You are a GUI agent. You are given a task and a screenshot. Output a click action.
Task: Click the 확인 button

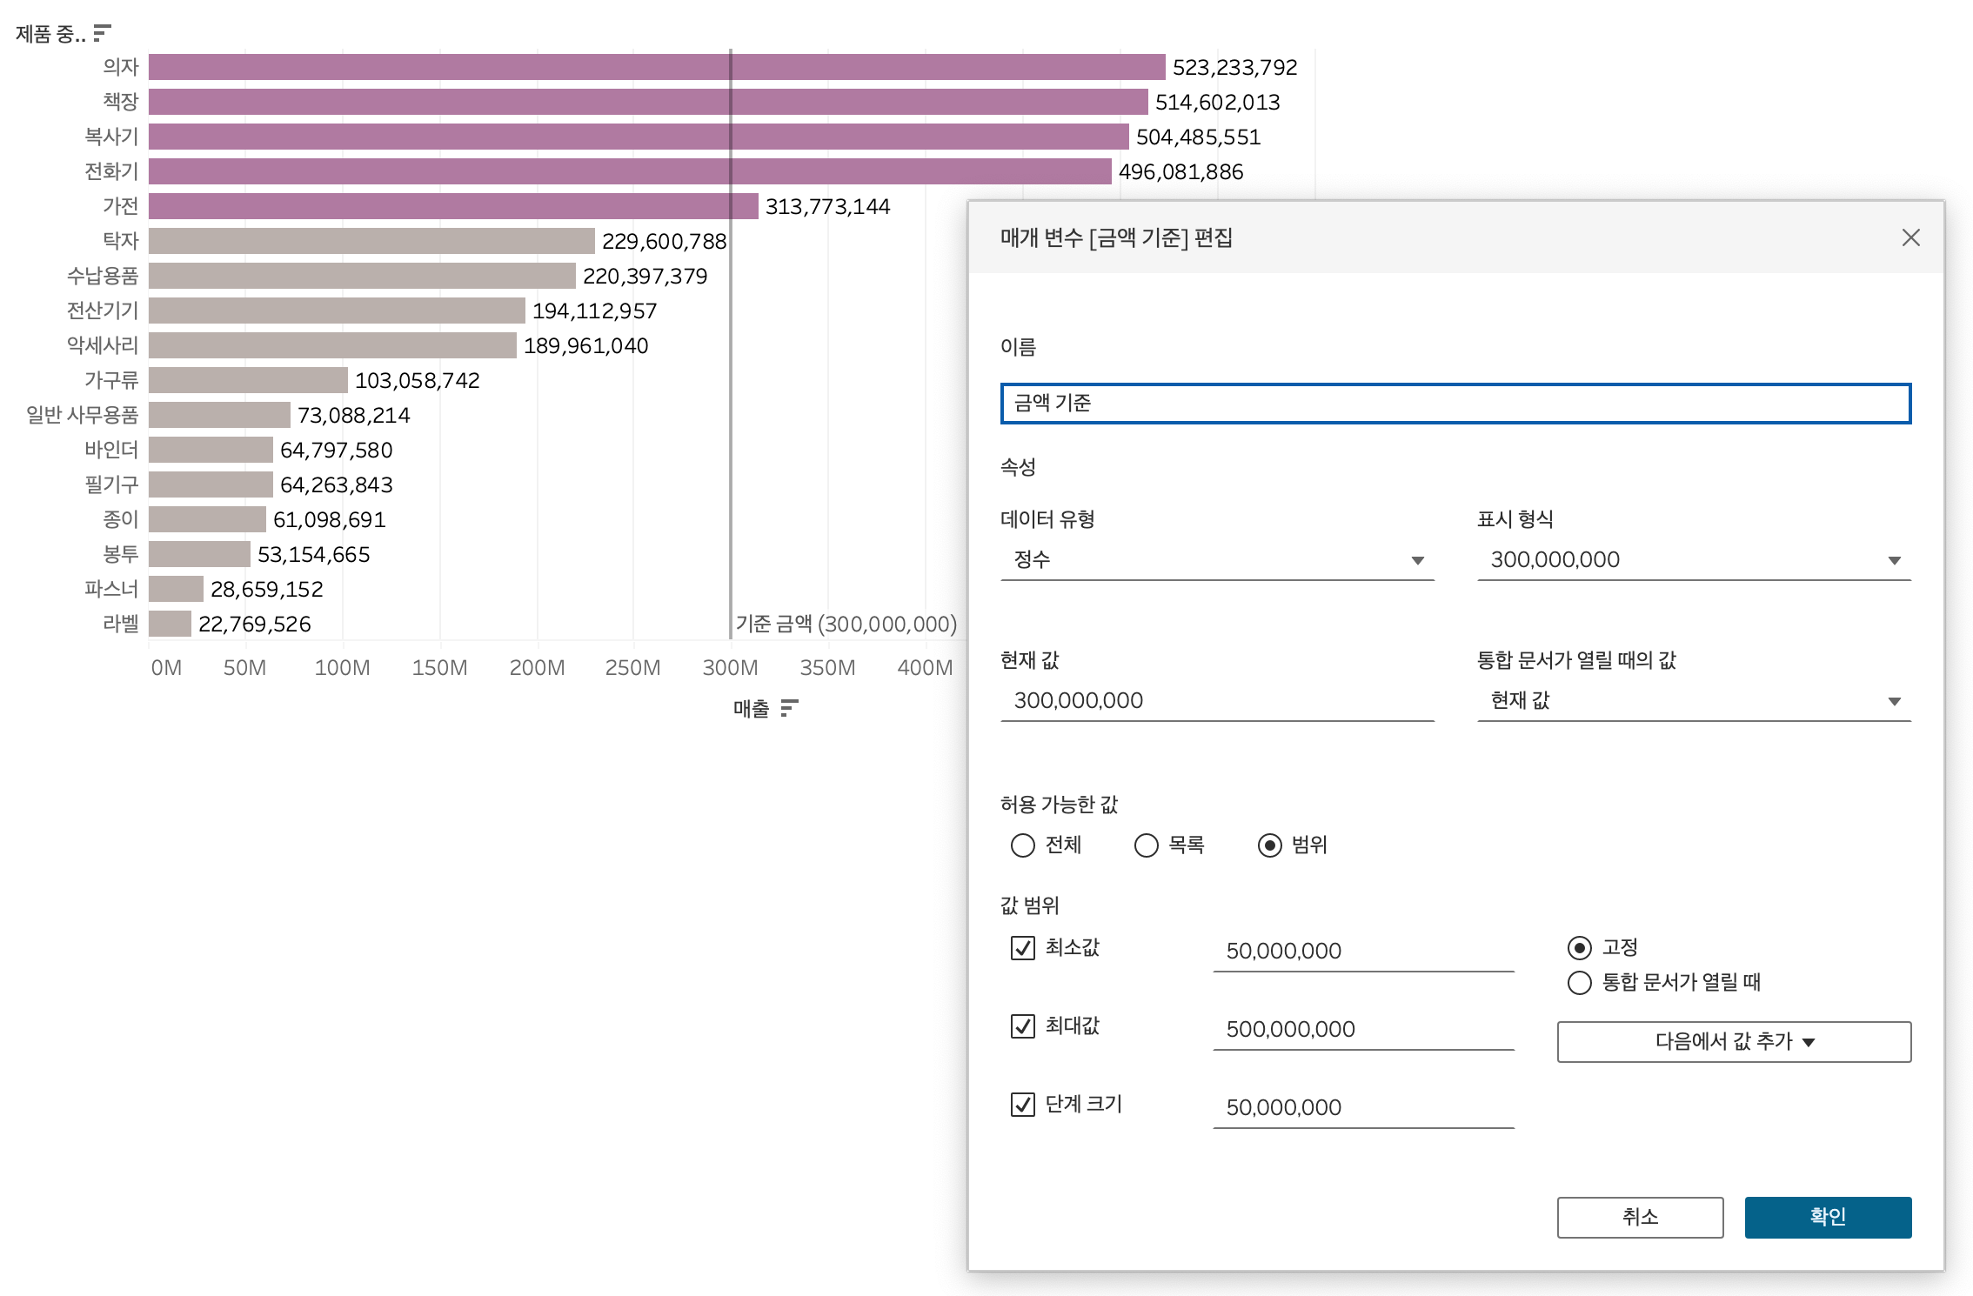tap(1827, 1217)
